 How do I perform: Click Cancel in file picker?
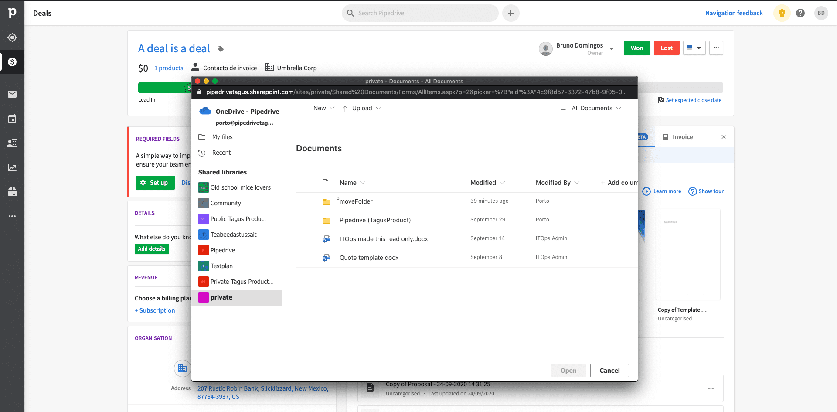pos(609,371)
